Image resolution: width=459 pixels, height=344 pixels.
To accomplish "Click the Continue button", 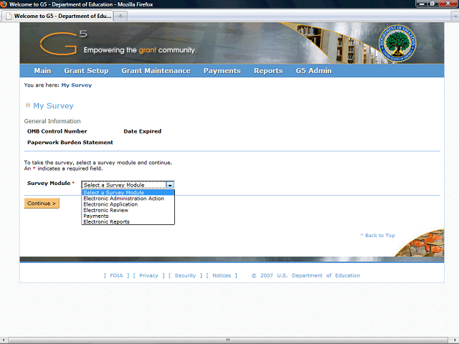I will tap(42, 204).
